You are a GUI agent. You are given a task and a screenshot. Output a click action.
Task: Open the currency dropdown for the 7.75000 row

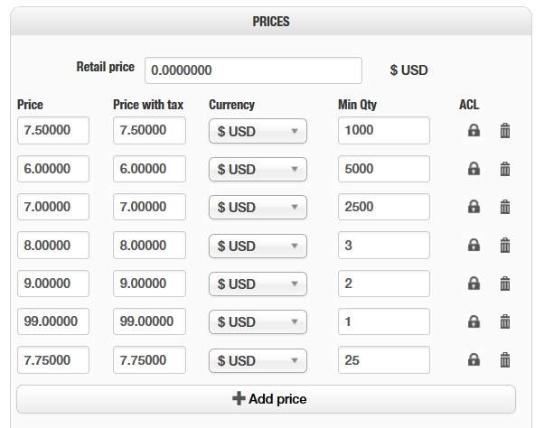[258, 359]
